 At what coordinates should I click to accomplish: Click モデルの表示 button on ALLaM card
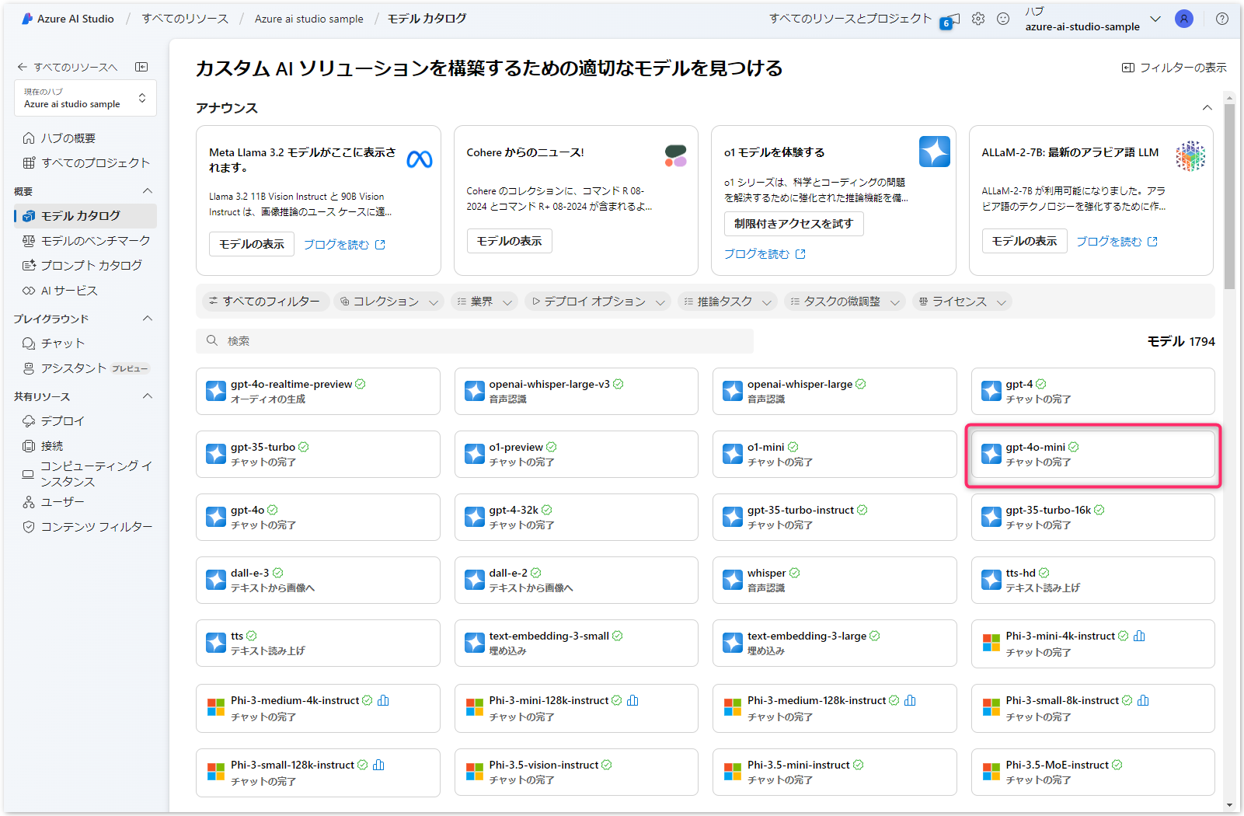click(x=1024, y=241)
